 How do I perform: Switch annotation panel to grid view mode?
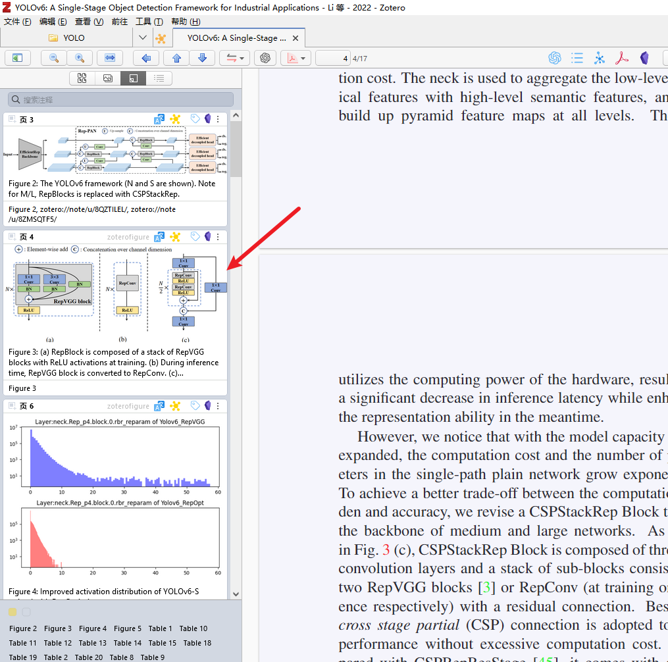82,78
